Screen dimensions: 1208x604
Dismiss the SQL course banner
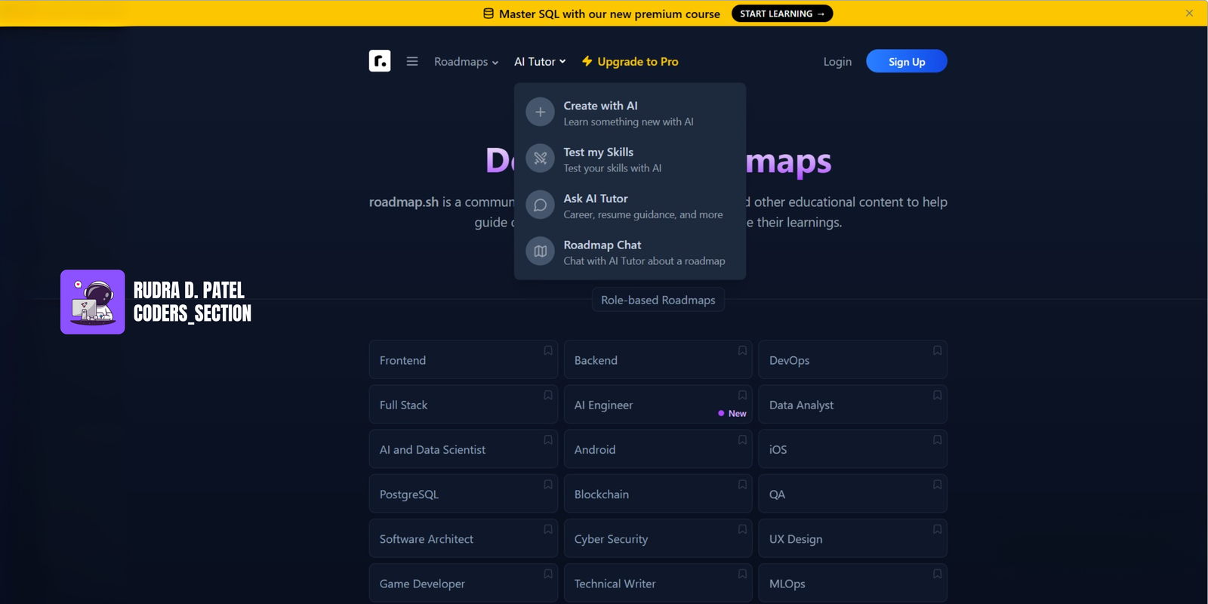tap(1189, 13)
